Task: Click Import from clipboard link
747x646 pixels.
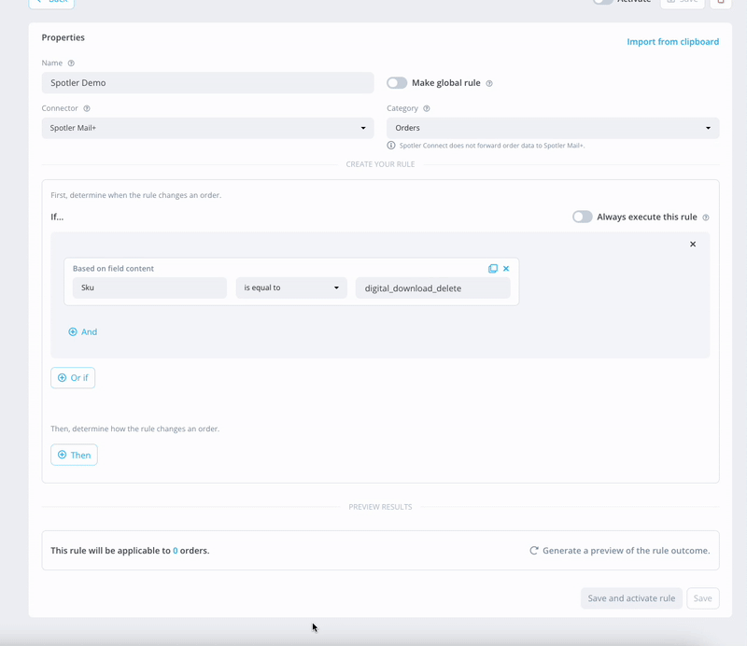Action: pos(672,41)
